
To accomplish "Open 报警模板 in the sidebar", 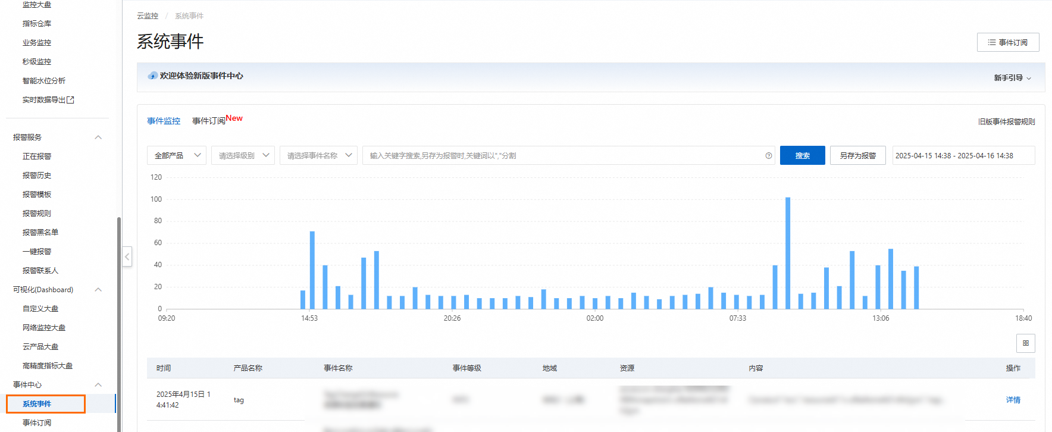I will point(37,195).
